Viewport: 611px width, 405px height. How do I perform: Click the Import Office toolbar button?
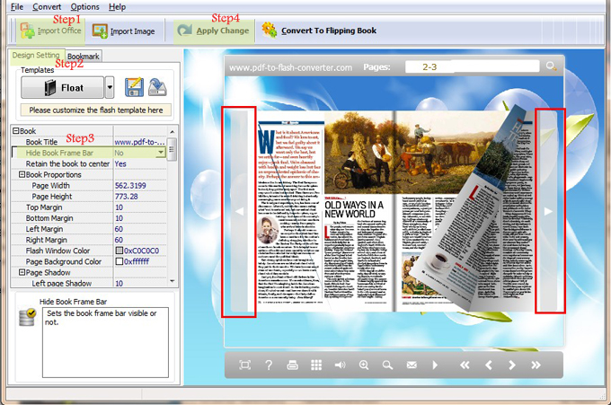tap(50, 31)
